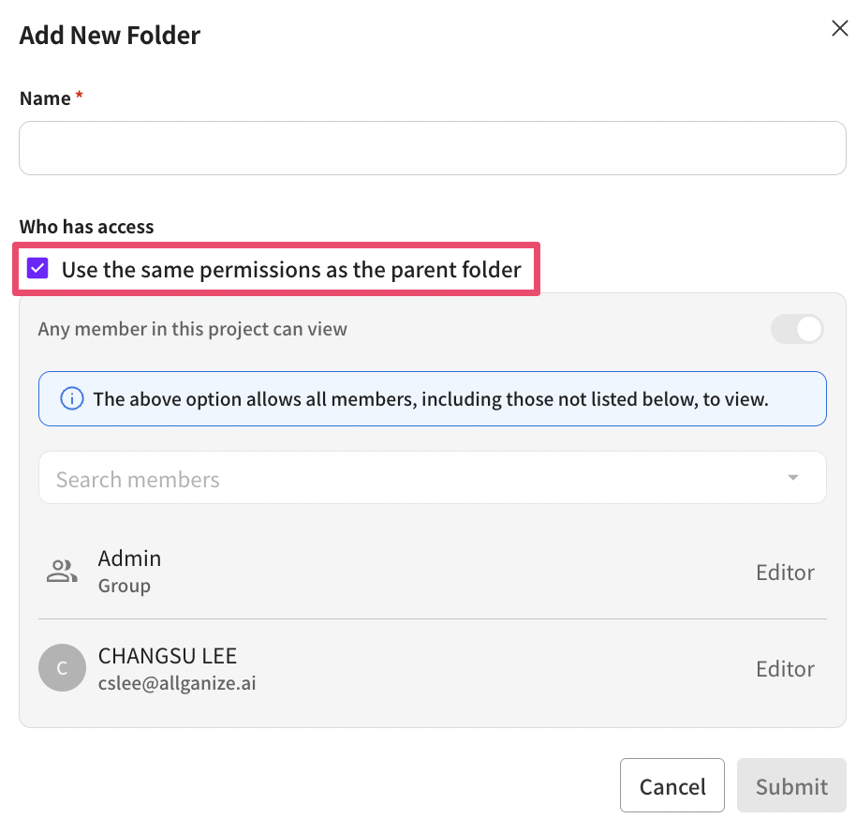Close the Add New Folder dialog
Viewport: 856px width, 819px height.
point(840,29)
